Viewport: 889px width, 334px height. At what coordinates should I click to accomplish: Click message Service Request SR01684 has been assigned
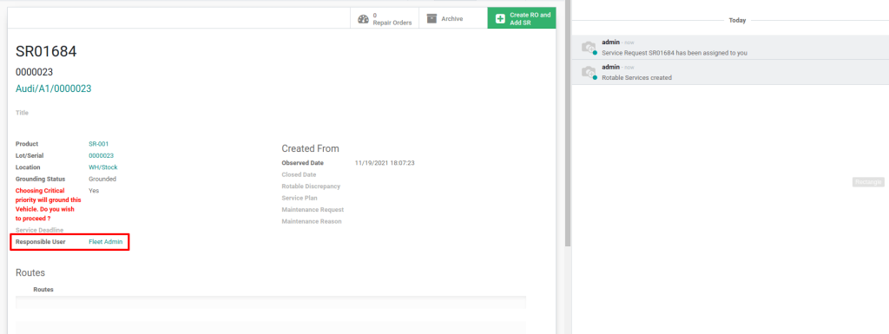click(675, 53)
